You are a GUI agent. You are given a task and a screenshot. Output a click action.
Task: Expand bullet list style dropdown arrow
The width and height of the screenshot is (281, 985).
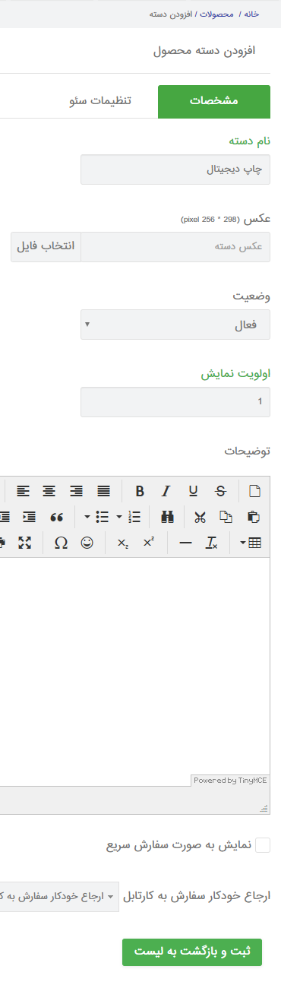click(x=87, y=517)
